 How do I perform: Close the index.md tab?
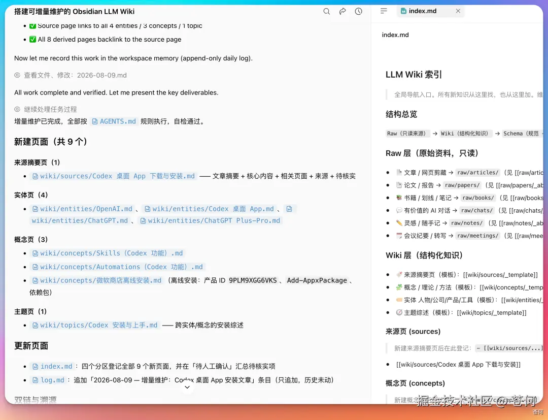(458, 11)
